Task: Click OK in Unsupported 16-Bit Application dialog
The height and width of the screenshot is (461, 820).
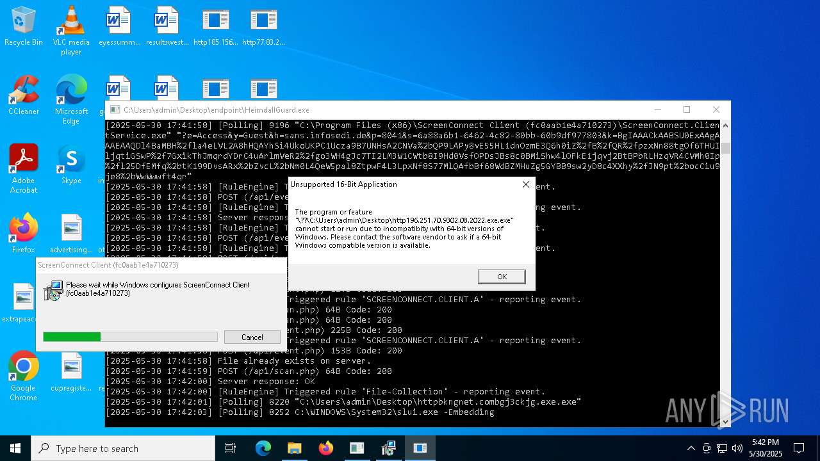Action: click(502, 277)
